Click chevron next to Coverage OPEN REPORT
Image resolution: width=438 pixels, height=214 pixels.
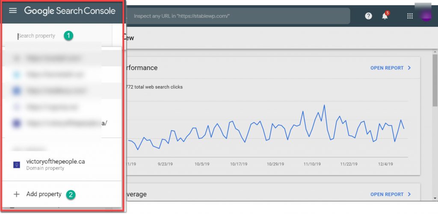[409, 194]
